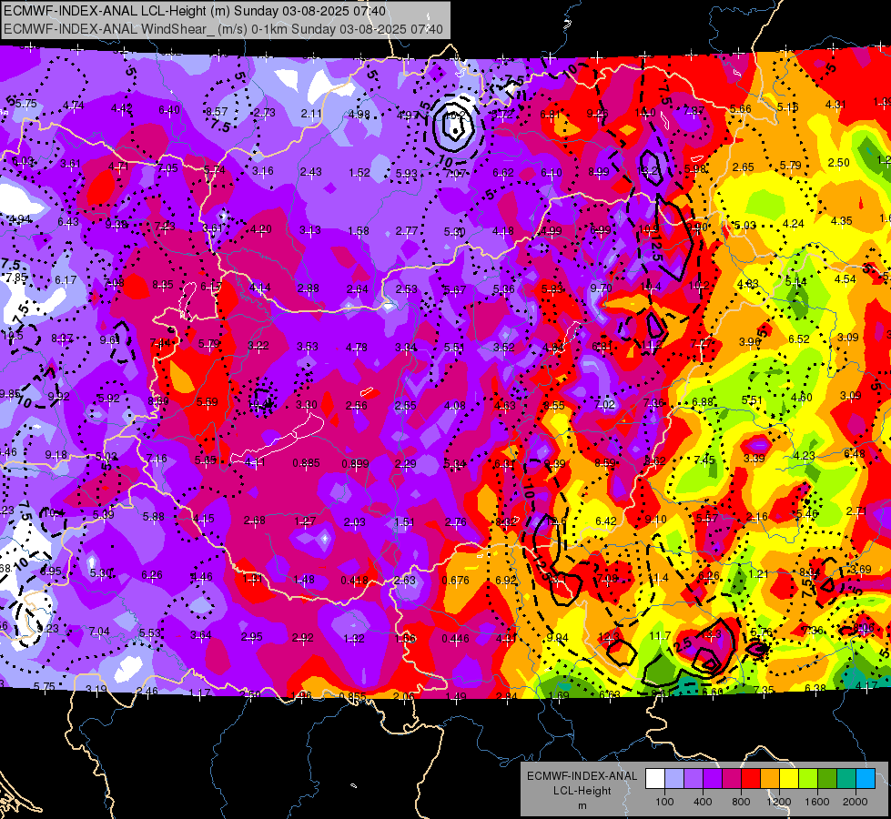Viewport: 891px width, 819px height.
Task: Click the legend text LCL-Height
Action: (x=582, y=791)
